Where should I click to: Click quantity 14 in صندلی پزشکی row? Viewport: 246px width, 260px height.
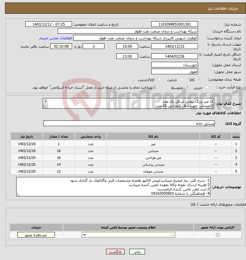point(59,165)
